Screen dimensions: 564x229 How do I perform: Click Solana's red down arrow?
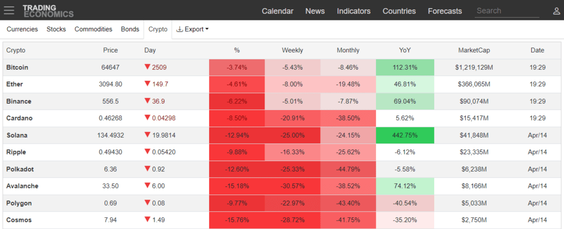147,135
